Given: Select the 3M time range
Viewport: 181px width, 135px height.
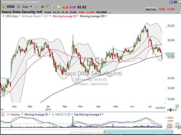Looking at the screenshot, I should (x=90, y=133).
